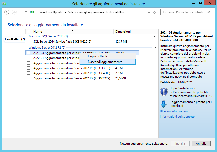The image size is (217, 152).
Task: Go back with the back arrow
Action: coord(7,12)
